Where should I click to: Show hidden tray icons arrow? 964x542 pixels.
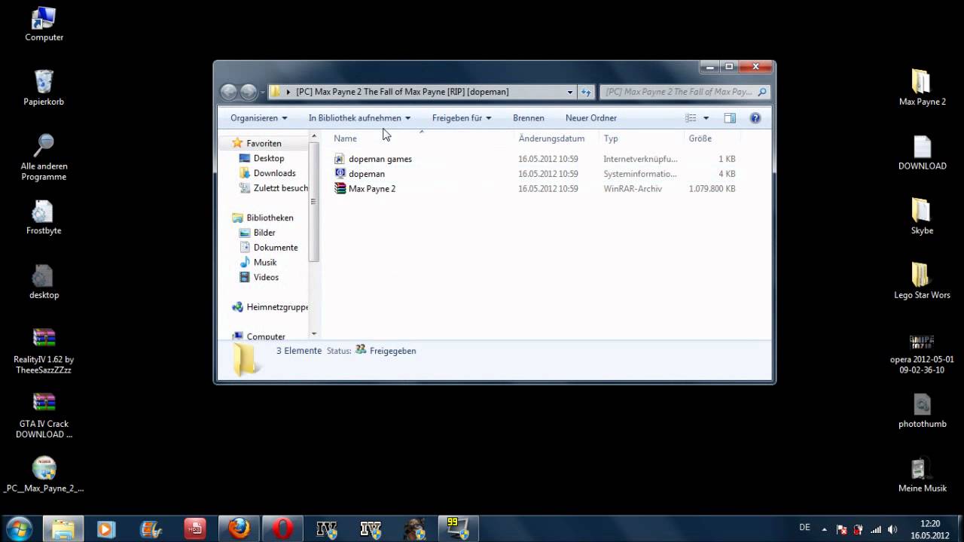(824, 528)
